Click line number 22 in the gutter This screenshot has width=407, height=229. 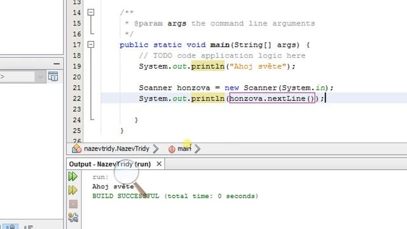pos(77,99)
